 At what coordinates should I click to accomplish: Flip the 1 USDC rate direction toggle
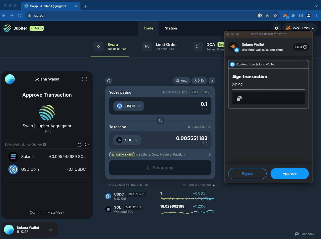point(146,185)
